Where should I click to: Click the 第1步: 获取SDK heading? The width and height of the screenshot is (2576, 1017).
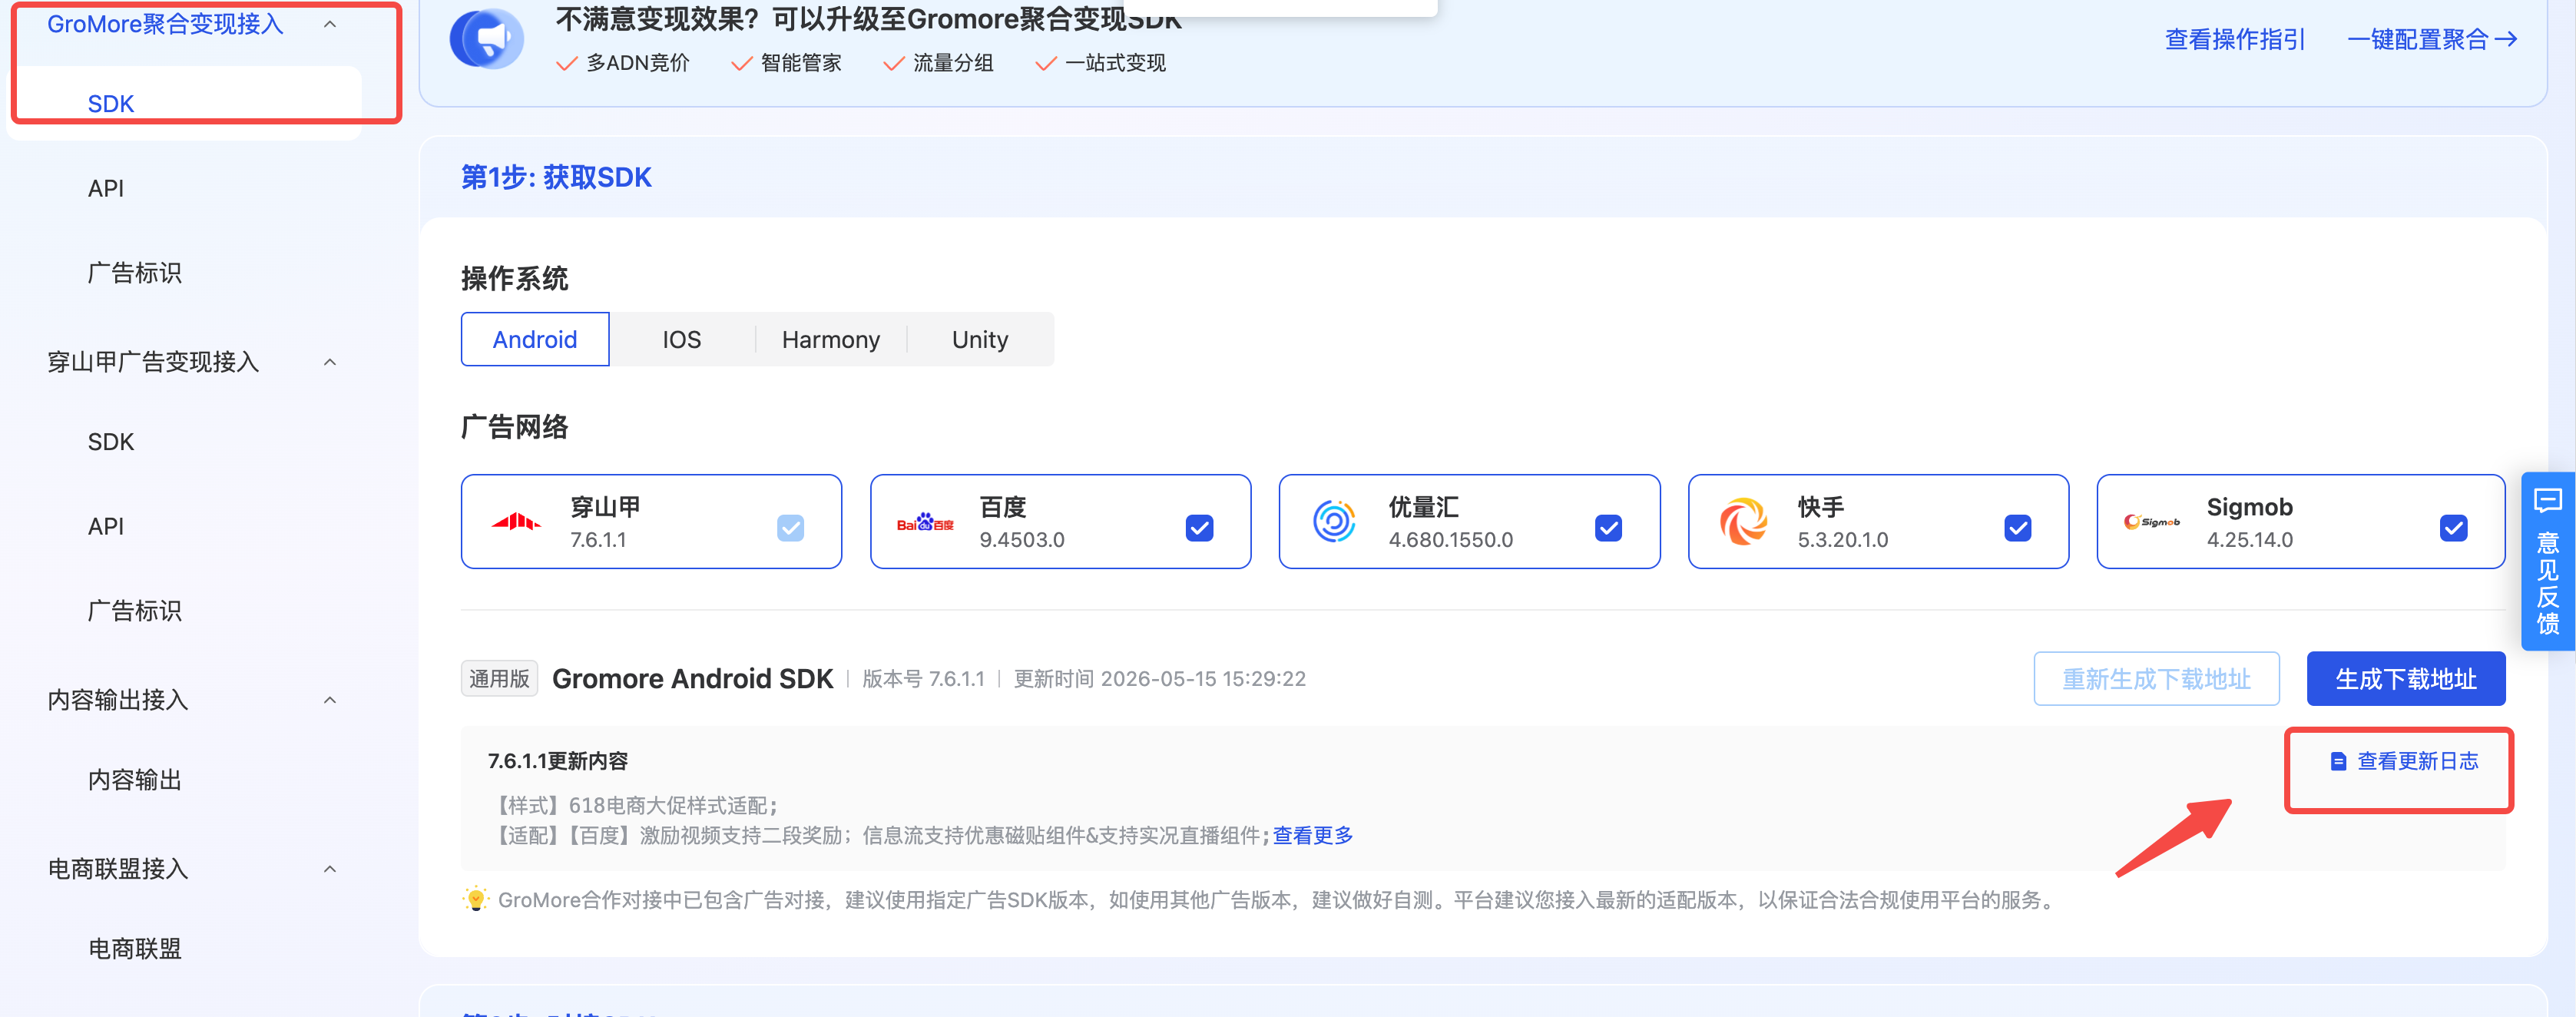pyautogui.click(x=556, y=177)
